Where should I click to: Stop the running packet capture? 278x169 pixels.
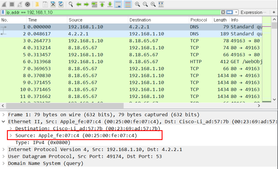pyautogui.click(x=12, y=4)
